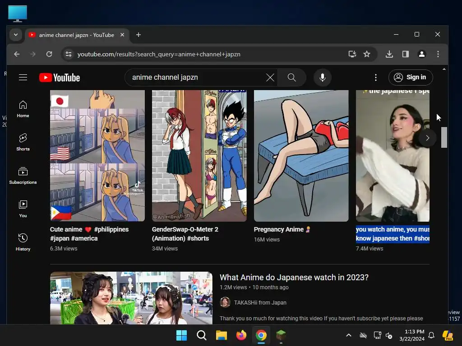Open a new tab with the plus button

[138, 35]
